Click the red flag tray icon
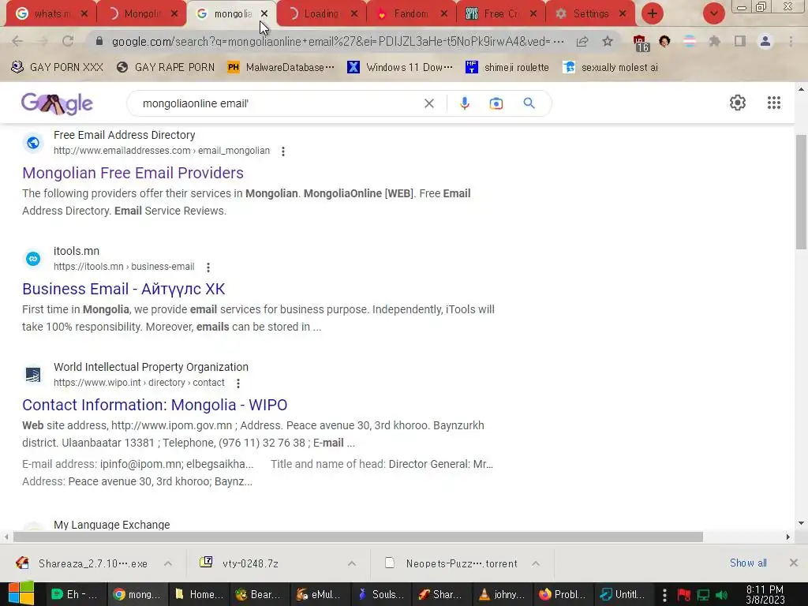Viewport: 808px width, 606px height. [684, 595]
